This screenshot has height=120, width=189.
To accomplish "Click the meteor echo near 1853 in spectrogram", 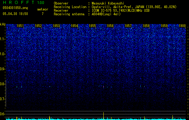I will [x=50, y=86].
